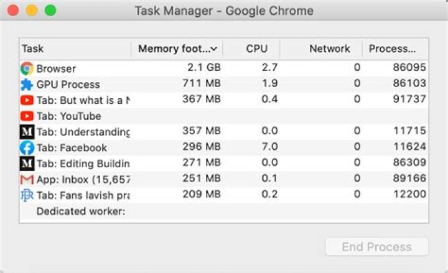Click process ID 12200
Viewport: 448px width, 273px height.
pyautogui.click(x=410, y=194)
